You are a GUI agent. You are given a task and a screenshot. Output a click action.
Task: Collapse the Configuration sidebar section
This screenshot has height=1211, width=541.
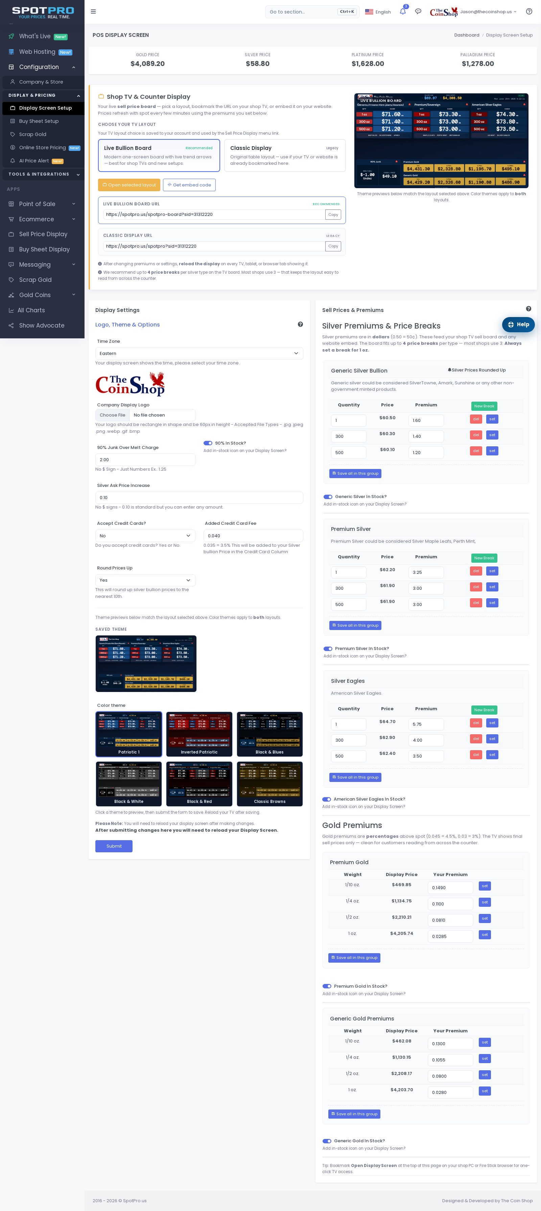click(x=42, y=67)
